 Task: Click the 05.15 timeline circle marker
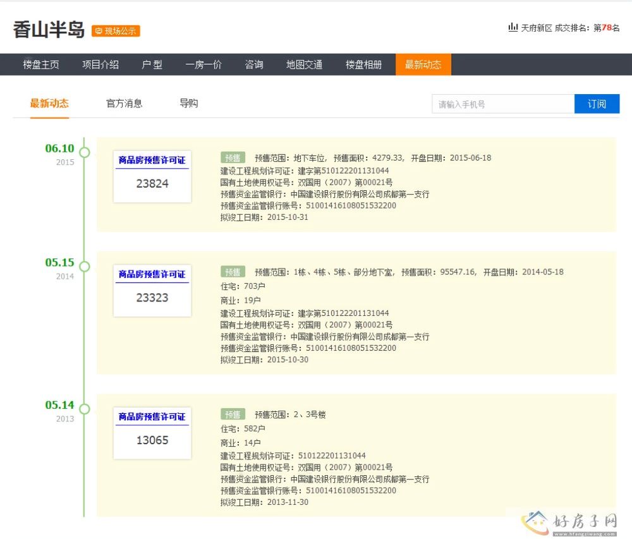coord(84,266)
